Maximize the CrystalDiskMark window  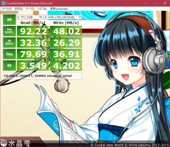click(x=155, y=3)
